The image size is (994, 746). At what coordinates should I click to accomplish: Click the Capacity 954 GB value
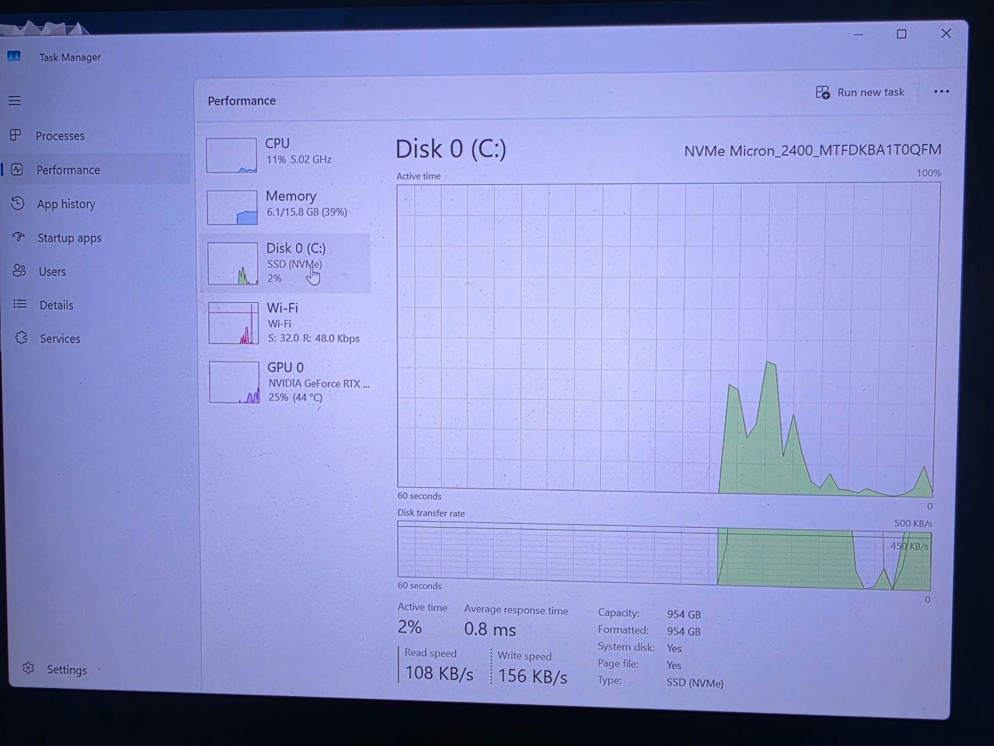[683, 614]
